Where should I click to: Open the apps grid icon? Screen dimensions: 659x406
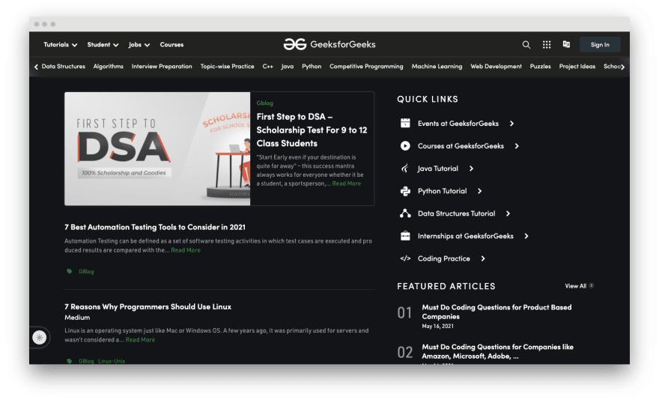click(547, 44)
